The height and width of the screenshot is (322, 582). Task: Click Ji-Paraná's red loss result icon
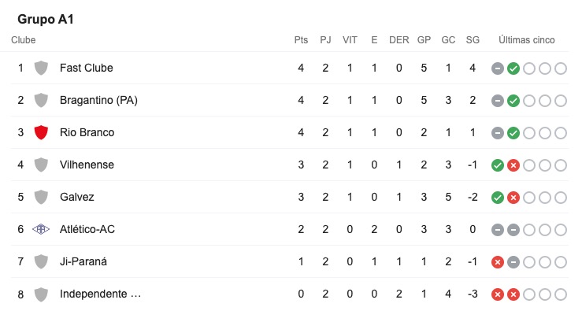pyautogui.click(x=498, y=262)
